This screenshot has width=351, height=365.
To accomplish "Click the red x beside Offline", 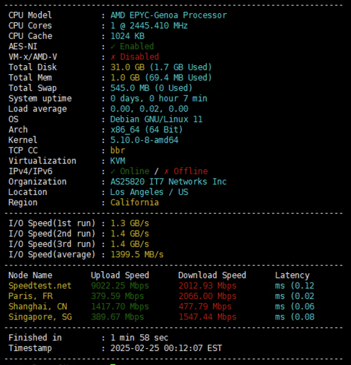I will (x=166, y=171).
